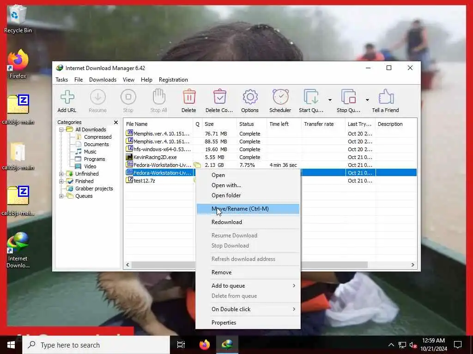Click the Delete Completed toolbar icon
Image resolution: width=473 pixels, height=354 pixels.
[219, 97]
